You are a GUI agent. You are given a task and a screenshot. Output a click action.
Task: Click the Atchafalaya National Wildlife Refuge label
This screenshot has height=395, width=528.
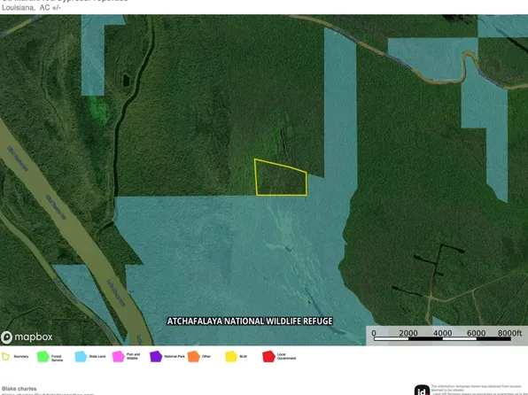[250, 321]
